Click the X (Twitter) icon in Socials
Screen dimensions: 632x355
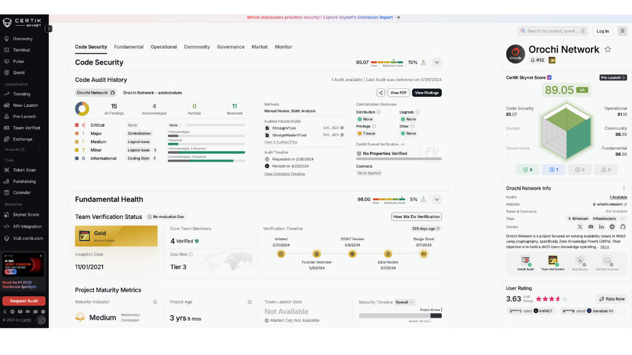580,226
